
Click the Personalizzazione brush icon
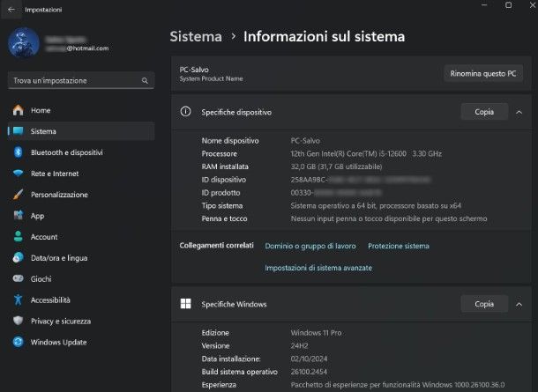pyautogui.click(x=19, y=195)
